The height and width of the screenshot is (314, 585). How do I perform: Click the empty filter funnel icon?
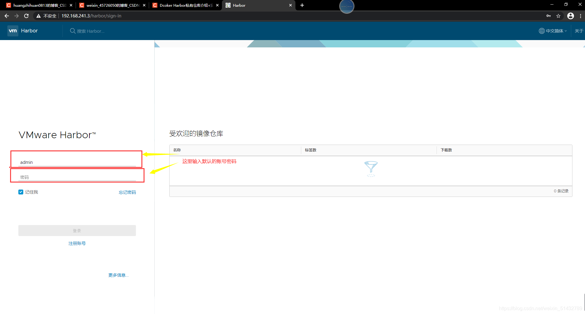coord(371,169)
